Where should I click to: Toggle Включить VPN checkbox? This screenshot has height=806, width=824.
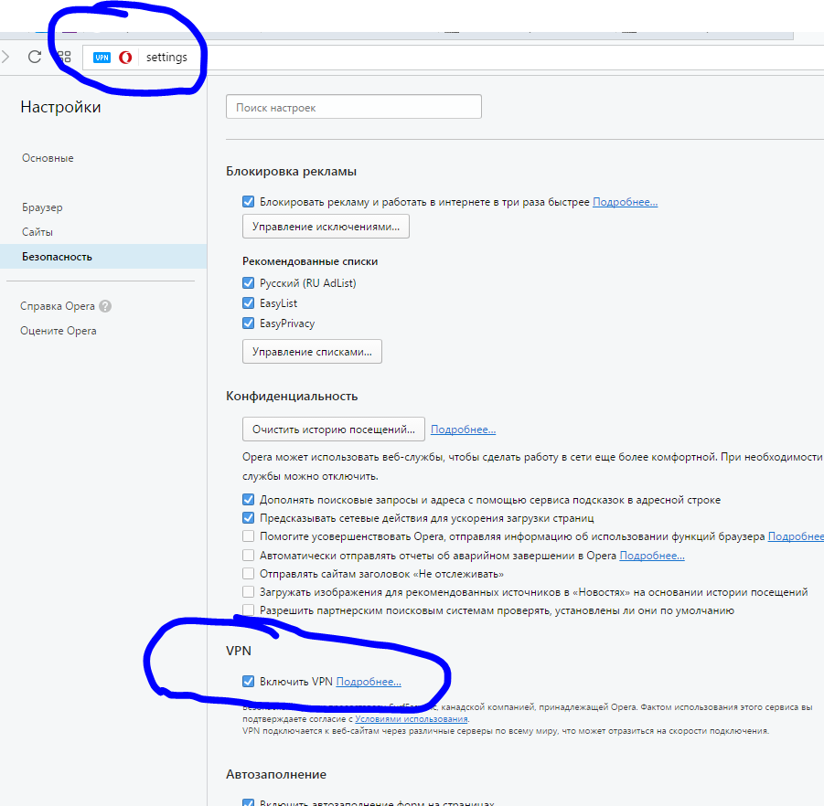248,681
